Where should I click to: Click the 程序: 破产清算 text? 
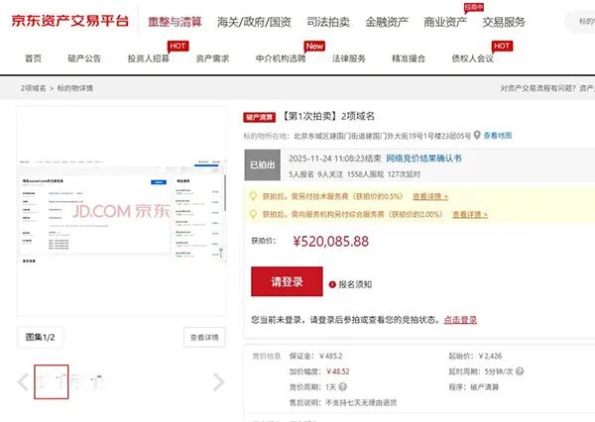tap(474, 387)
